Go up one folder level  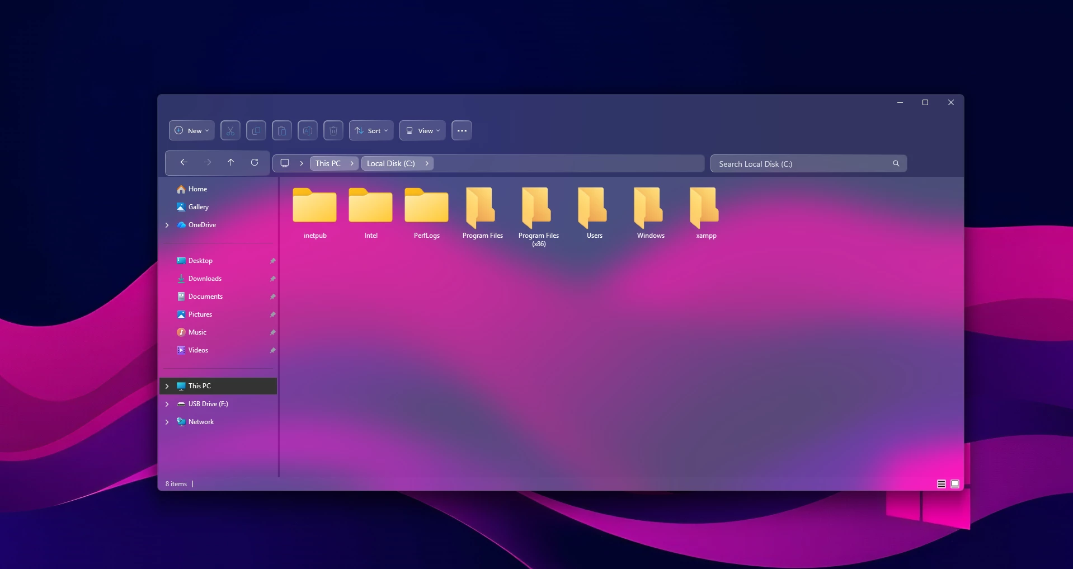click(x=231, y=162)
